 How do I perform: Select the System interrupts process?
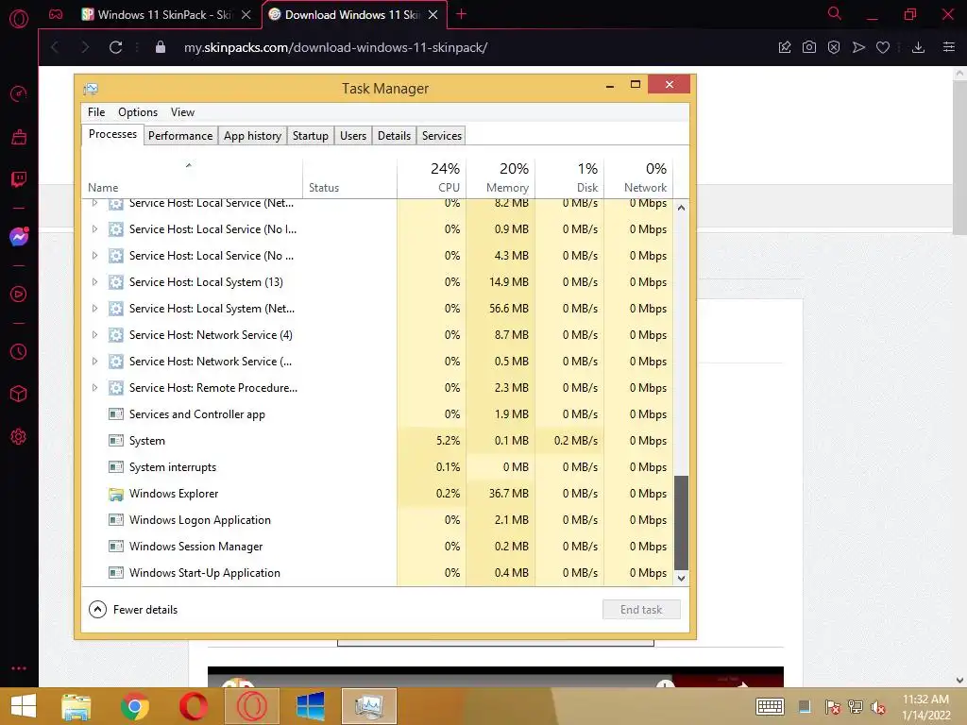378,467
